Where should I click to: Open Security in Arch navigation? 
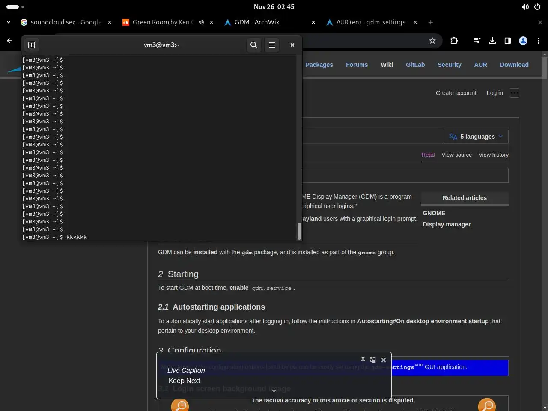tap(450, 65)
